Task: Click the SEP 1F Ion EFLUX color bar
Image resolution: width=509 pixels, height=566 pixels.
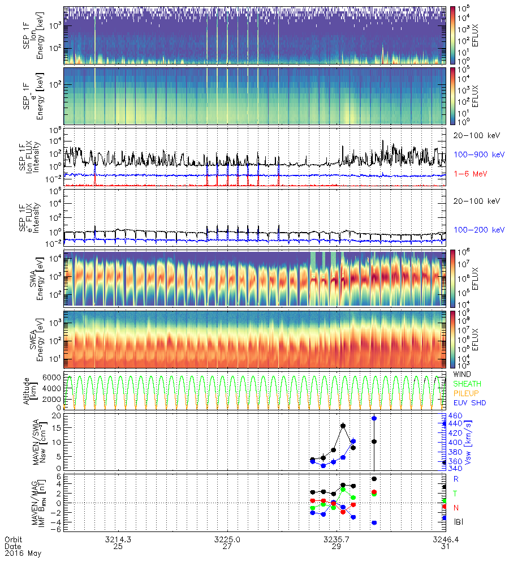Action: pyautogui.click(x=452, y=35)
